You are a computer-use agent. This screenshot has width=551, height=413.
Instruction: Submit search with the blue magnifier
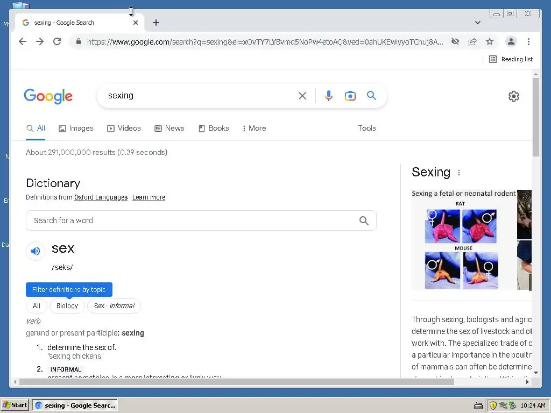(x=371, y=96)
